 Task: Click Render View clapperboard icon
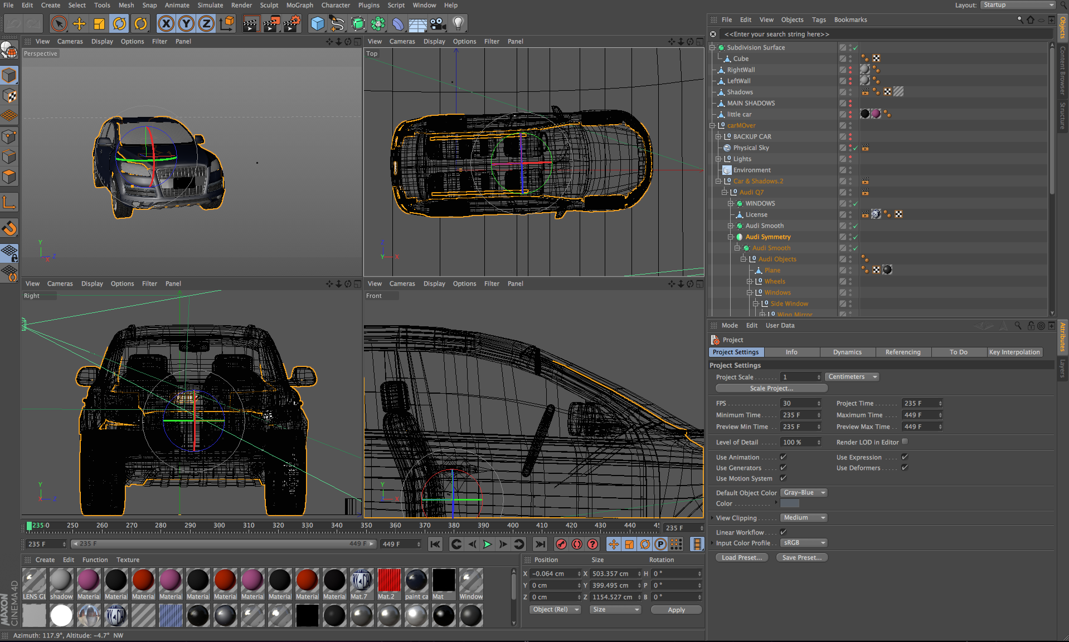coord(251,23)
